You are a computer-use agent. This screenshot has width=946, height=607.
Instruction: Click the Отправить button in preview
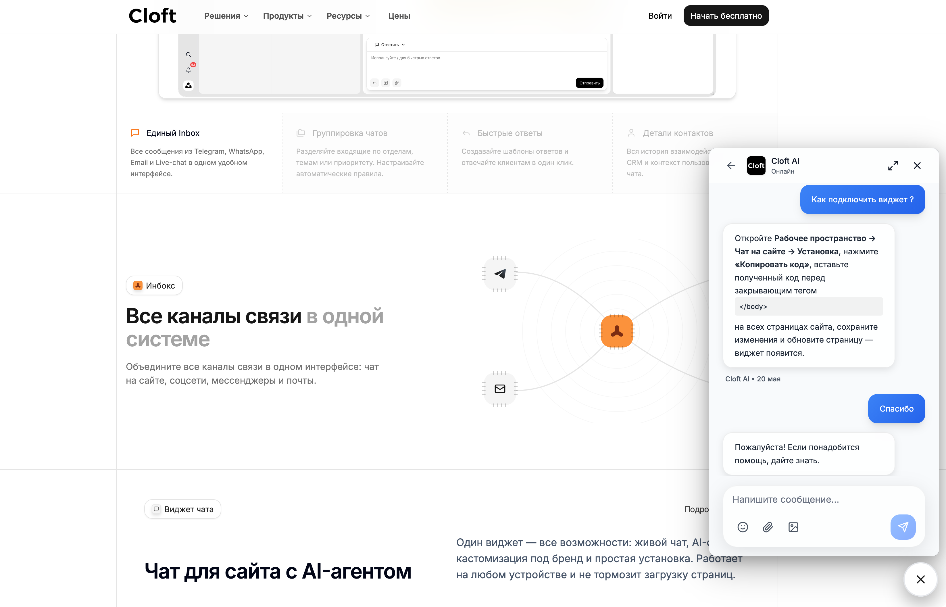point(589,83)
